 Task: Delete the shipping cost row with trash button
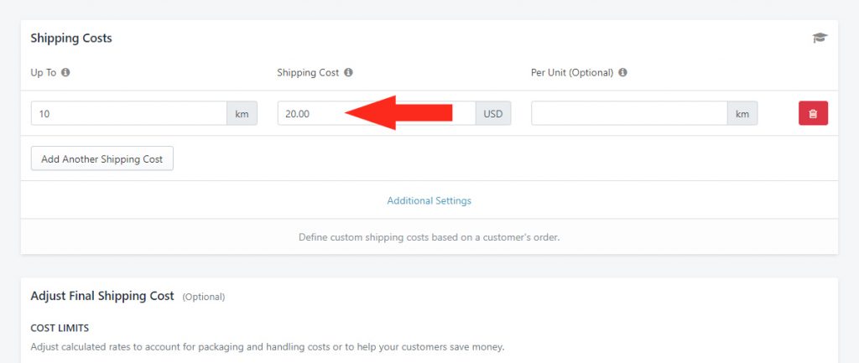pyautogui.click(x=813, y=113)
